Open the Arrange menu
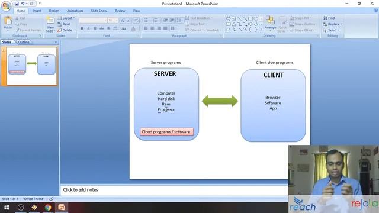 point(270,24)
